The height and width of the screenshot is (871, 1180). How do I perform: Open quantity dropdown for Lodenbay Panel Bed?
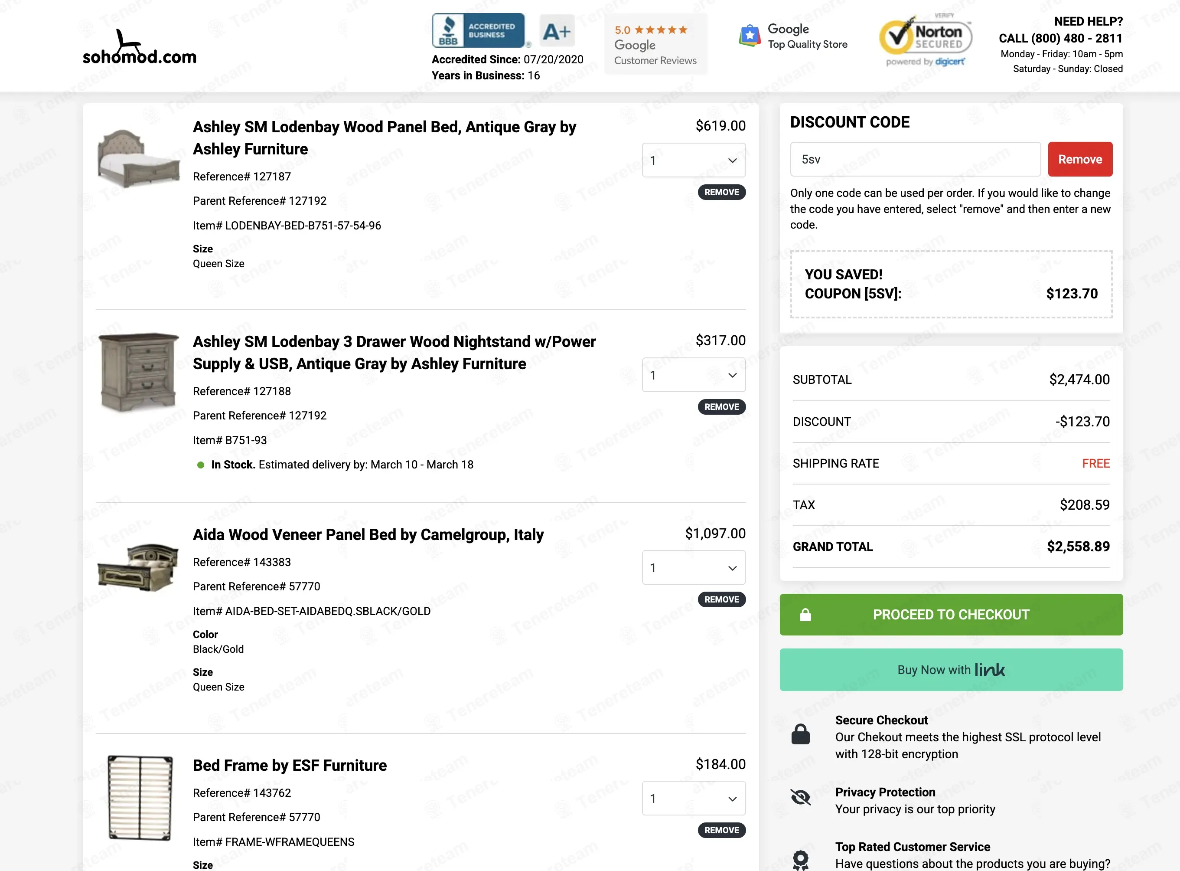pyautogui.click(x=694, y=160)
